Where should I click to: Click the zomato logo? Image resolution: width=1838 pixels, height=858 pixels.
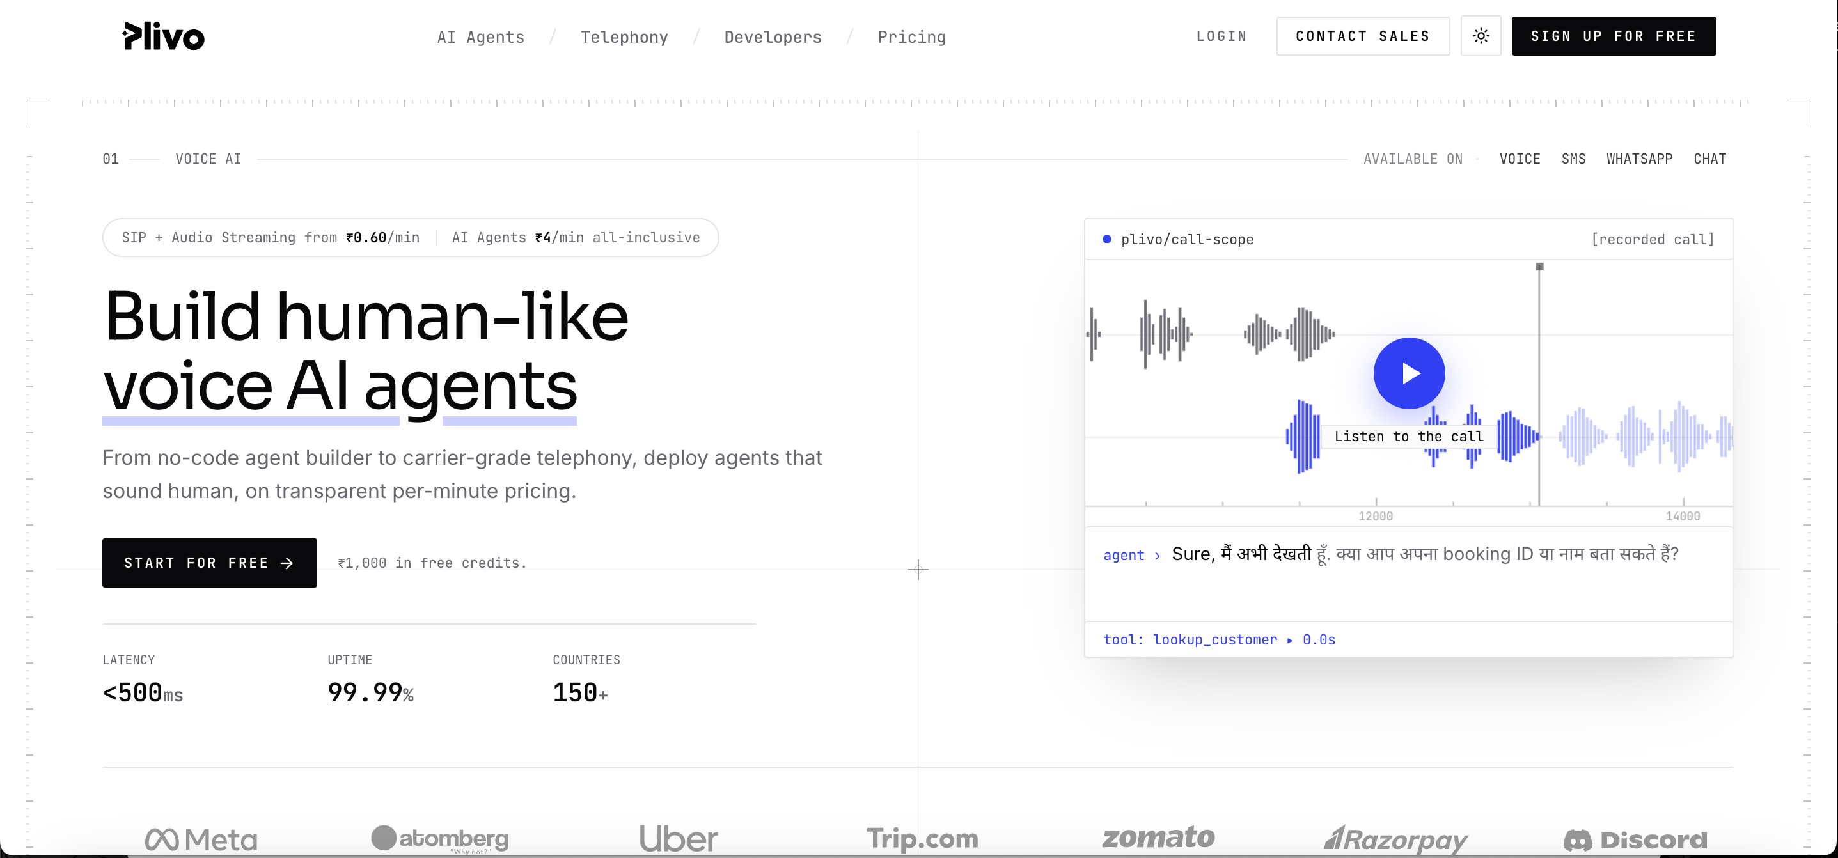[1158, 837]
